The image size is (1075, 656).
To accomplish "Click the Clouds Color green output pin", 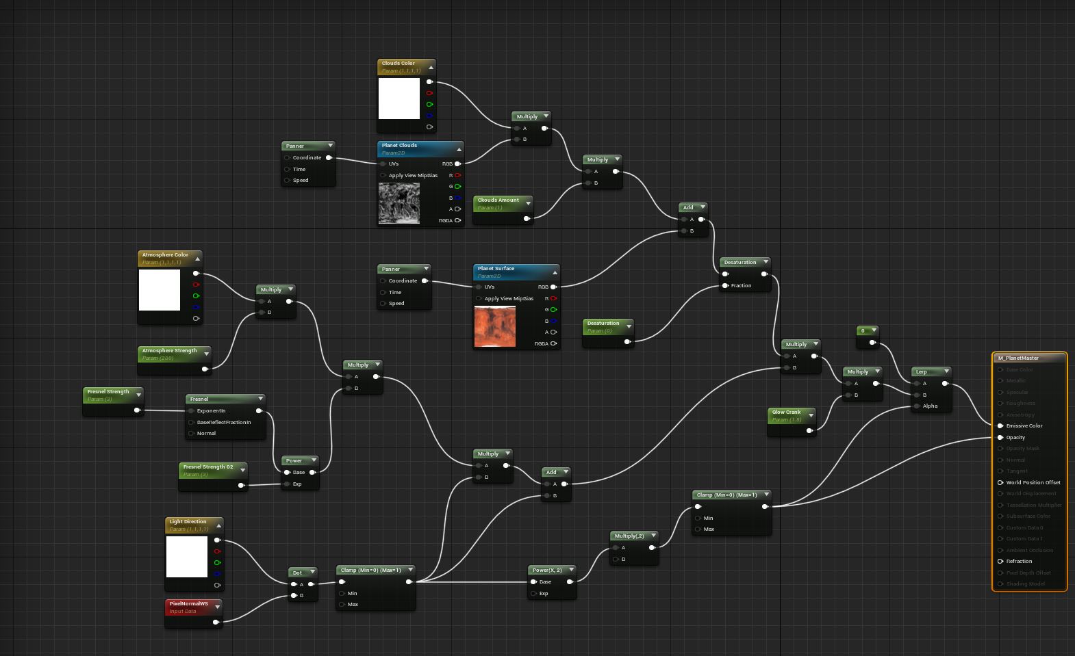I will pyautogui.click(x=429, y=105).
